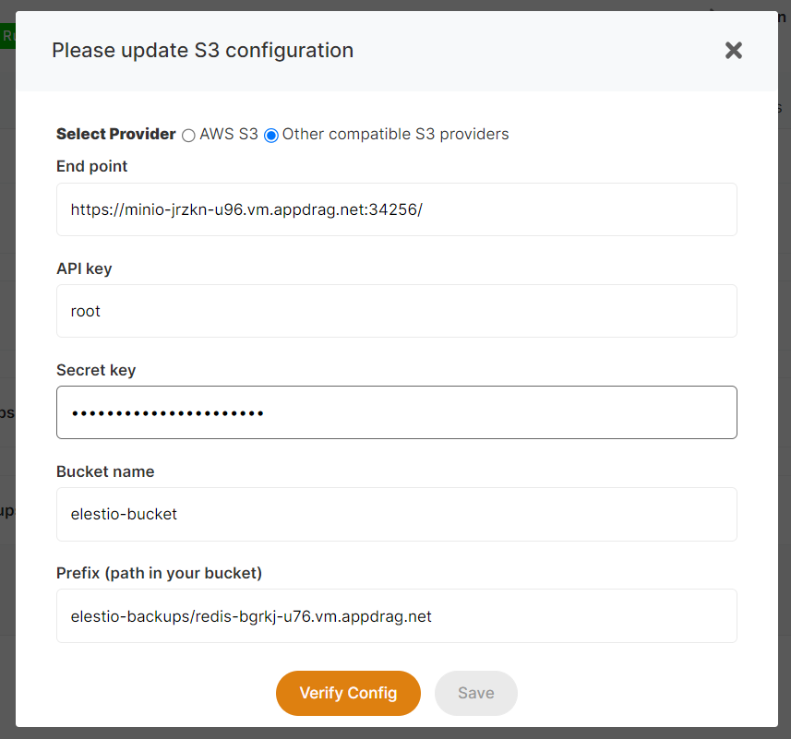This screenshot has height=739, width=791.
Task: Click the 'End point' field label
Action: coord(92,166)
